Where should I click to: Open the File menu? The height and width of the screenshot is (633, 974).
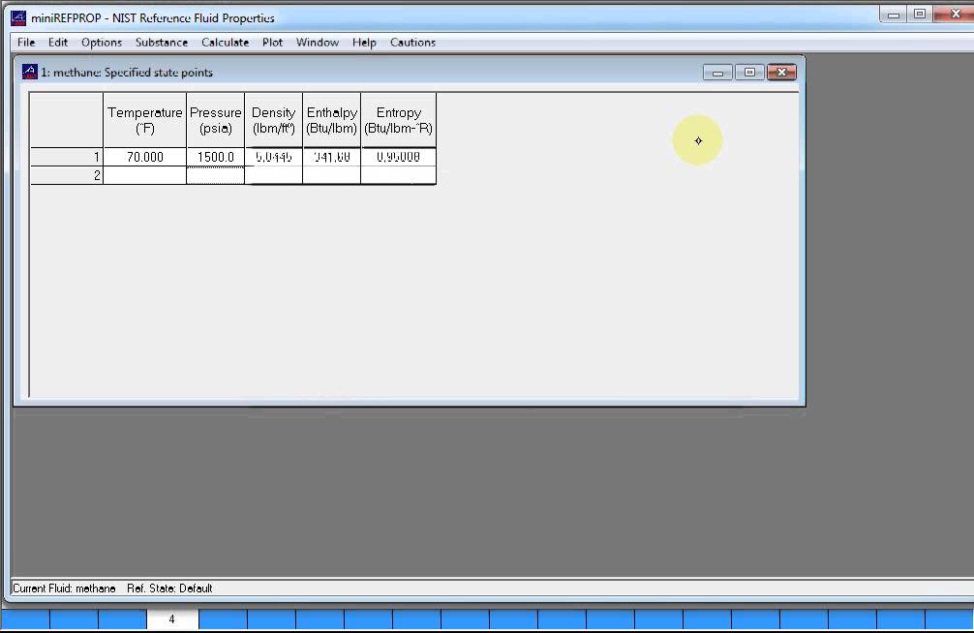click(x=26, y=43)
